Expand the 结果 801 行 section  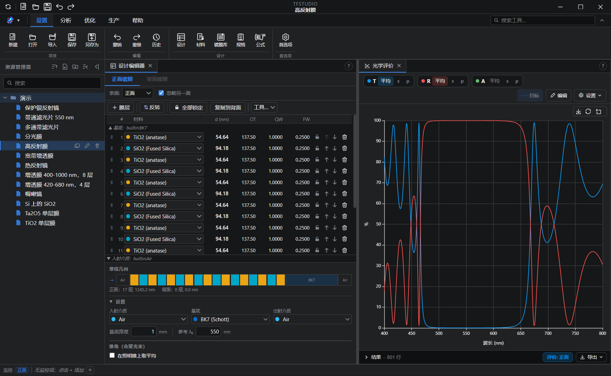tap(383, 357)
